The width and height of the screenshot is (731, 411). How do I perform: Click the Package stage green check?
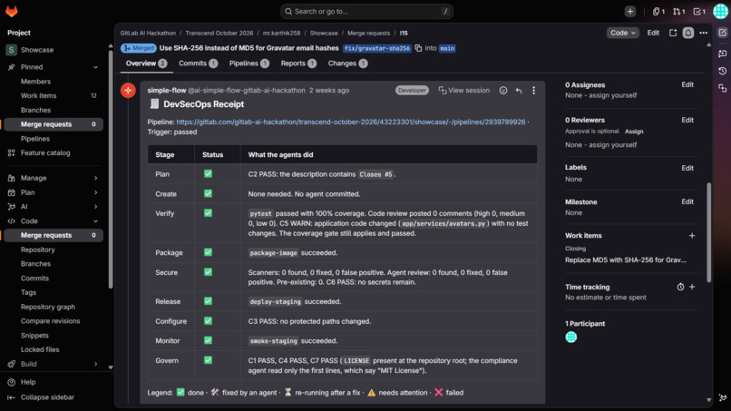(208, 252)
